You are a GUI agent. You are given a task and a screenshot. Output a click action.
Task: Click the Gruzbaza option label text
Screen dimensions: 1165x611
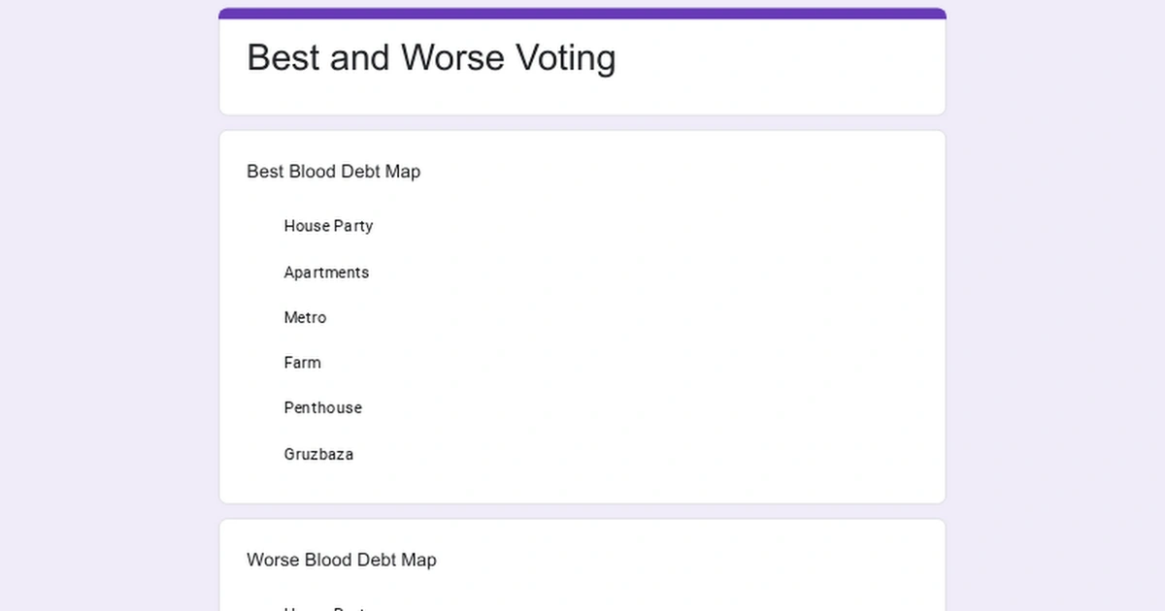tap(318, 454)
